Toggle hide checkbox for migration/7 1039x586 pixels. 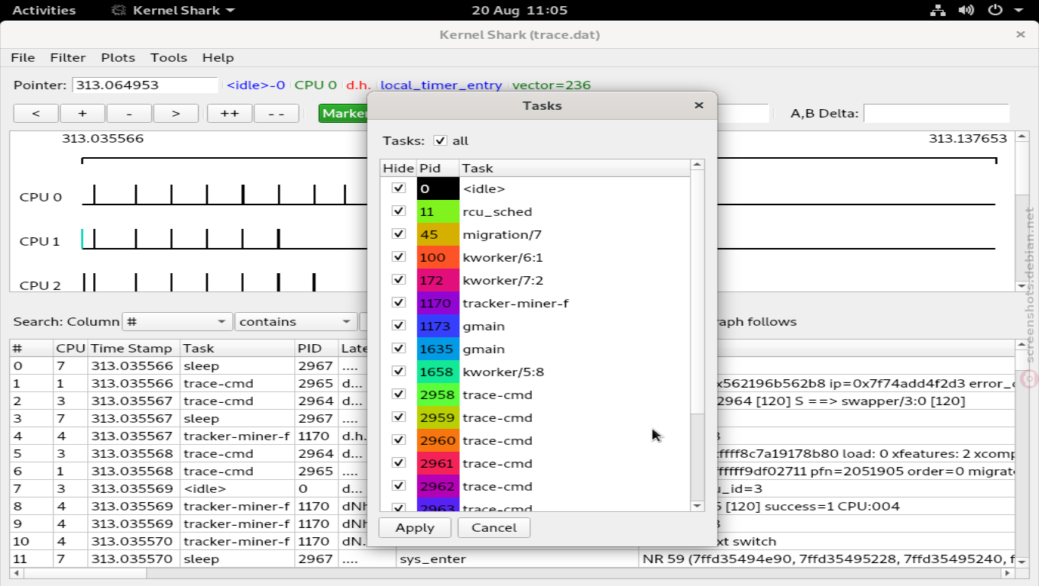click(398, 233)
